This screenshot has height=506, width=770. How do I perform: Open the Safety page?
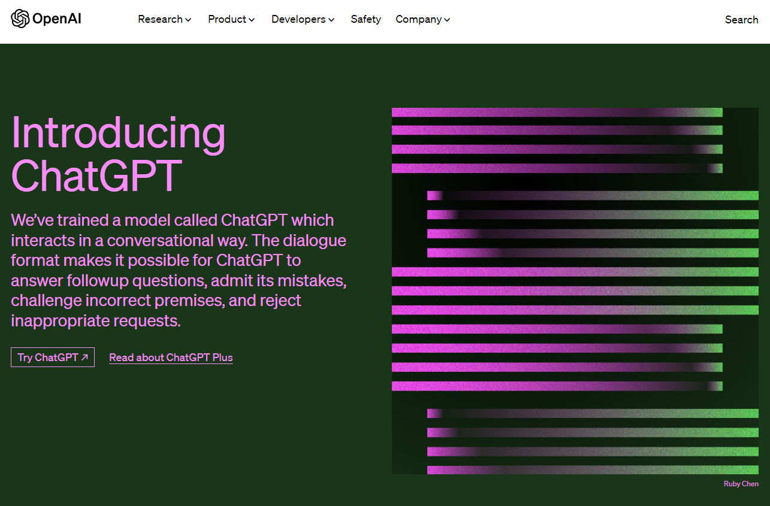point(366,19)
